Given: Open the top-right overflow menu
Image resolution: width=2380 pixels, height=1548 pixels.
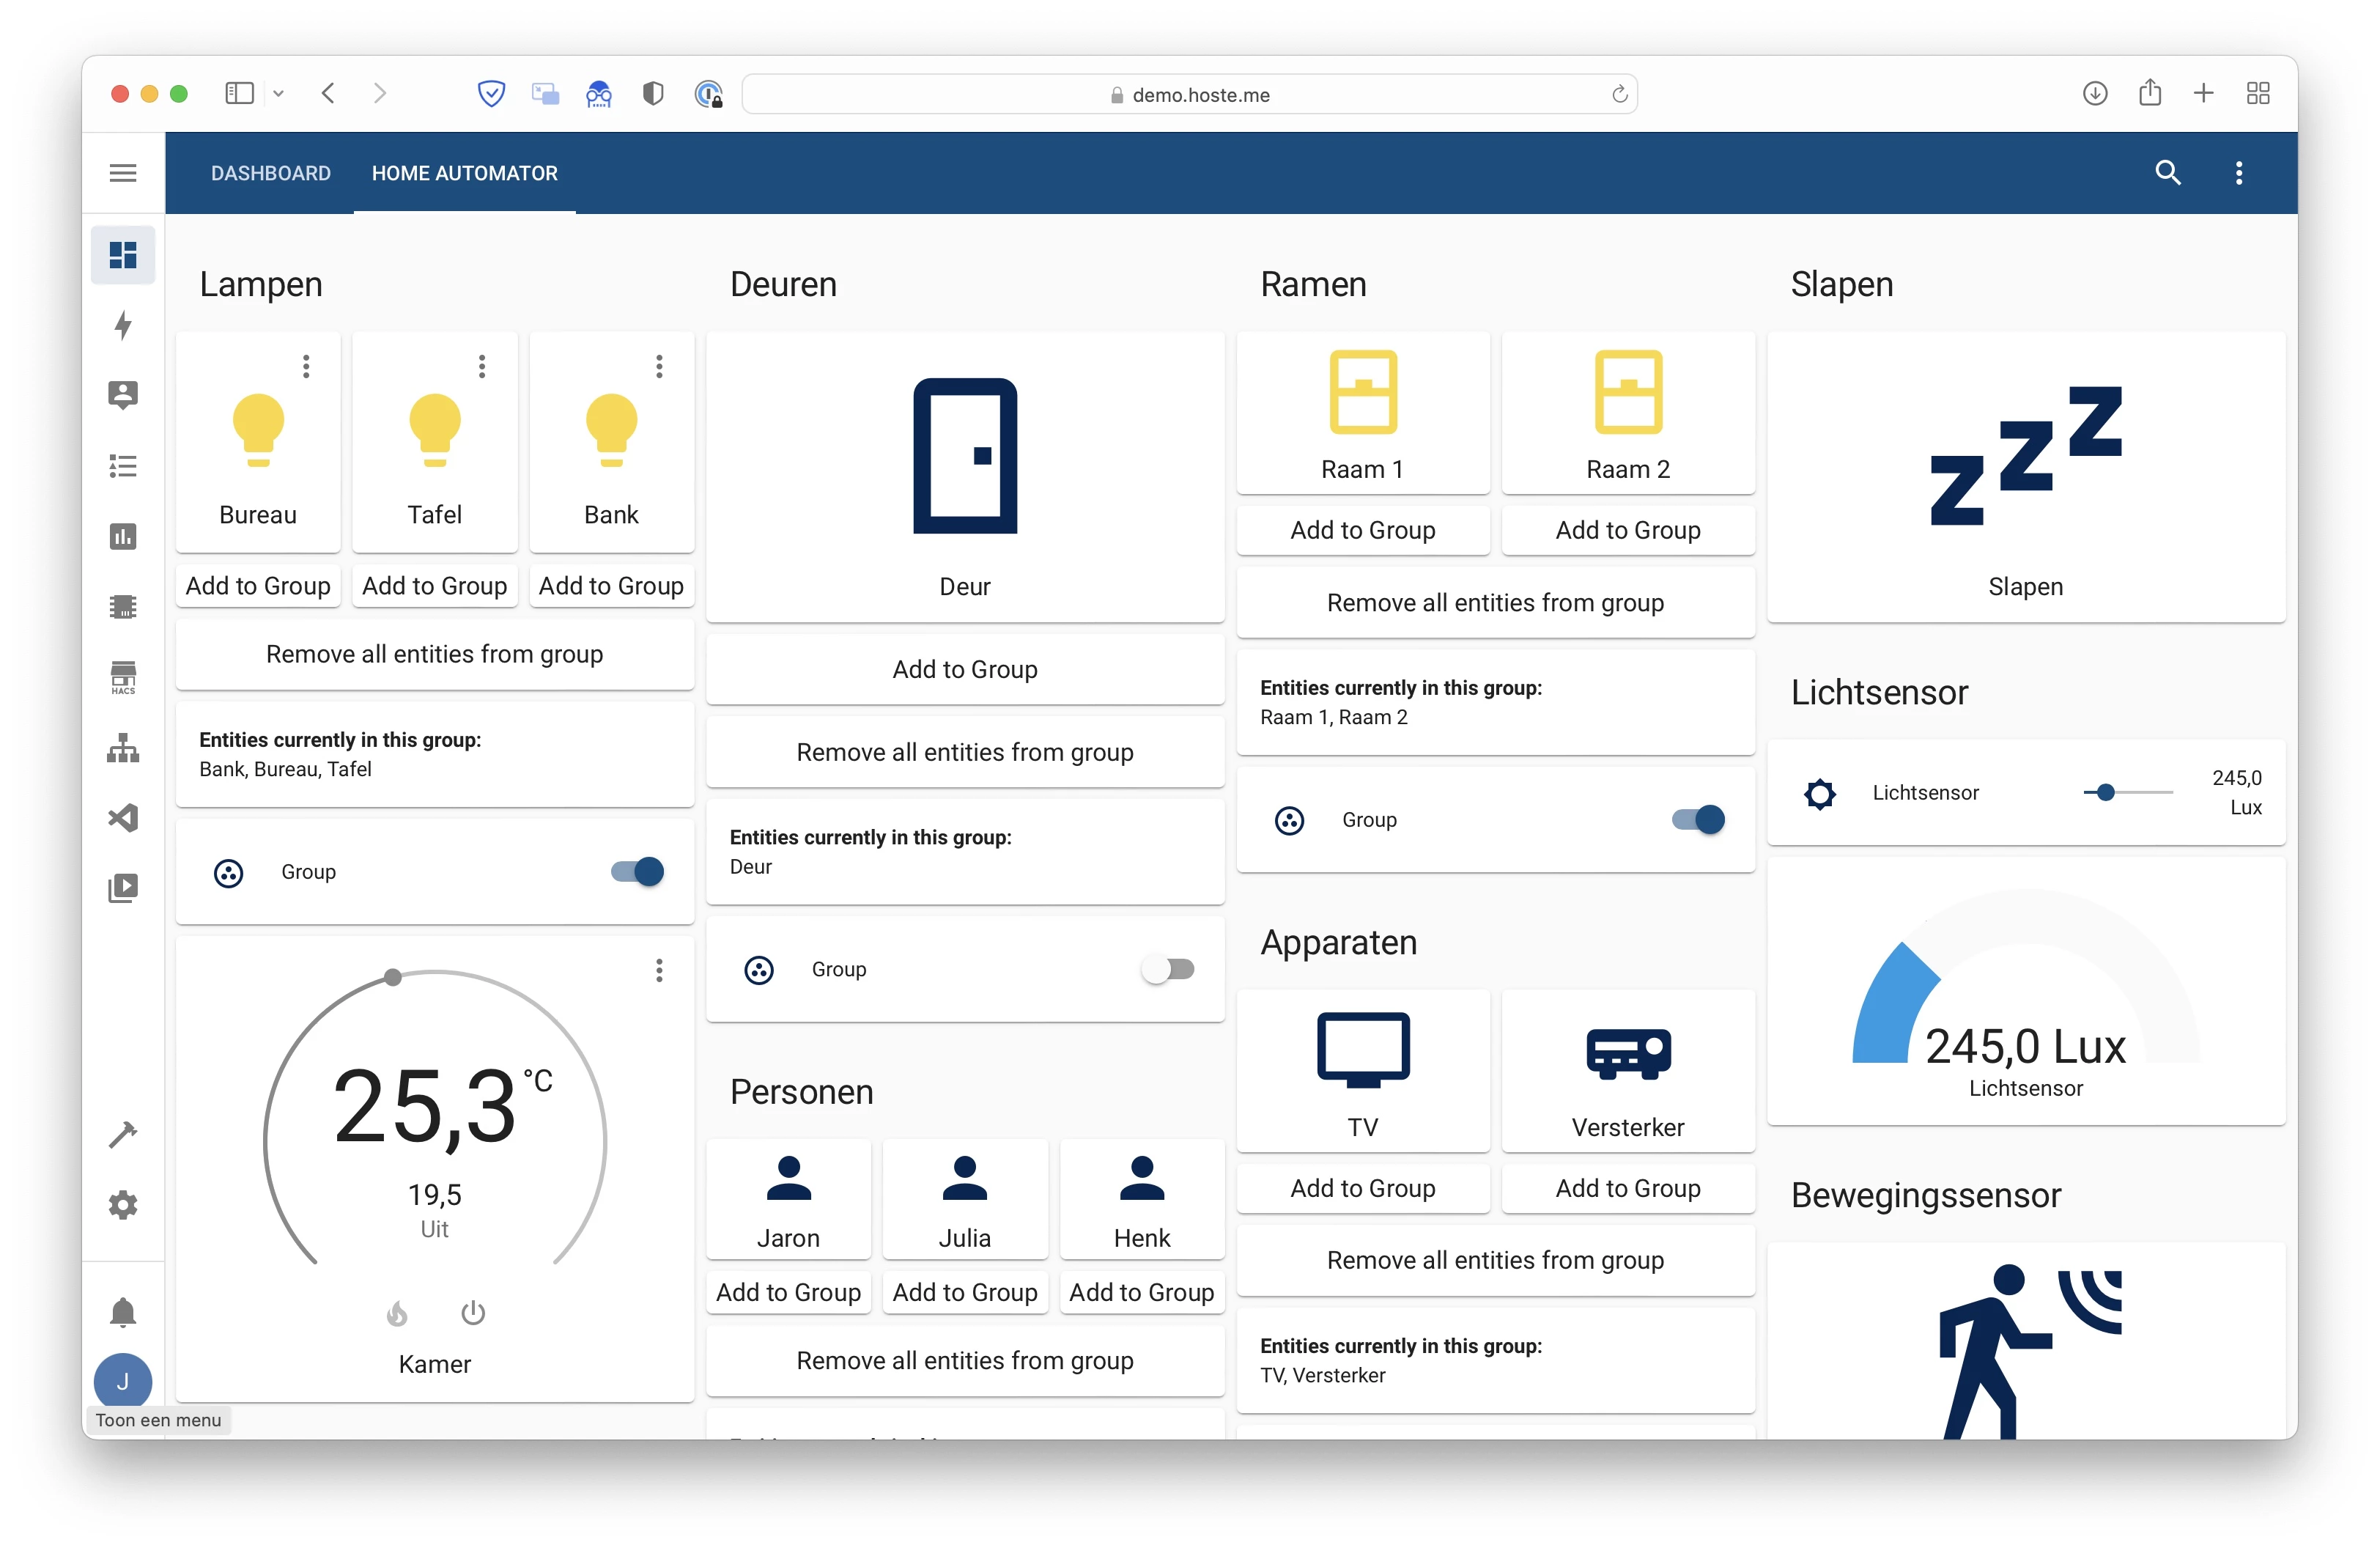Looking at the screenshot, I should (x=2239, y=172).
